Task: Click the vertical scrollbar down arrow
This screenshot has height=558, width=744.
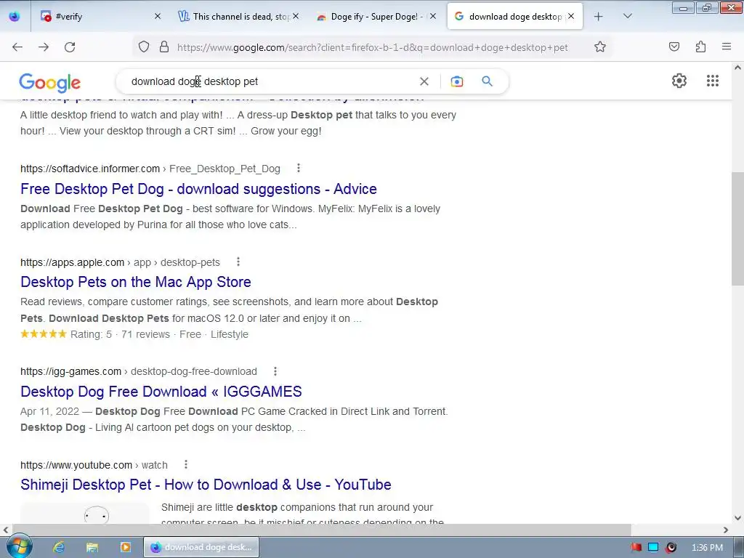Action: [738, 517]
